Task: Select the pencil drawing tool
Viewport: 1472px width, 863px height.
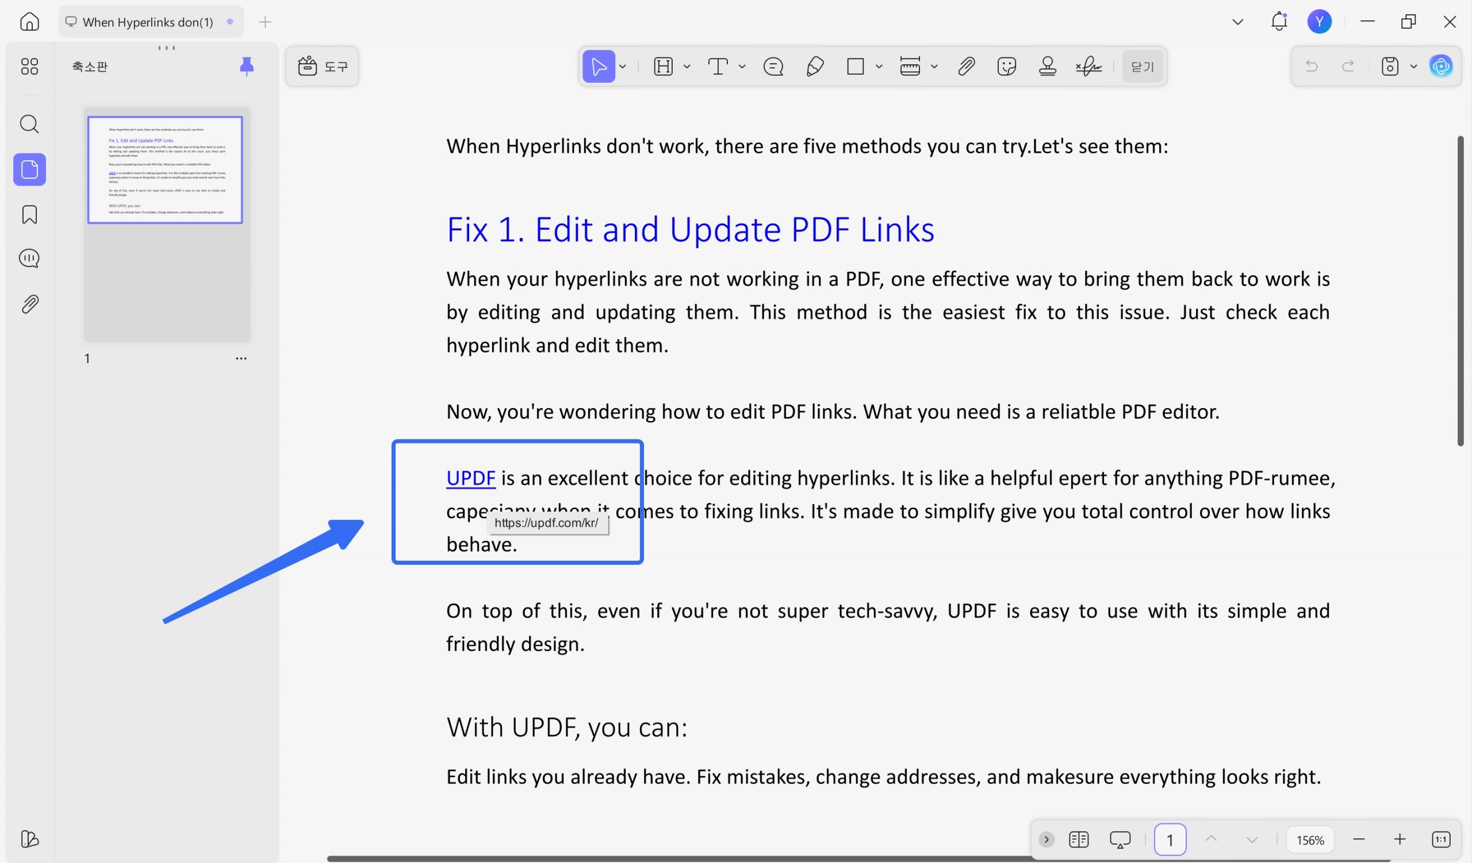Action: tap(815, 67)
